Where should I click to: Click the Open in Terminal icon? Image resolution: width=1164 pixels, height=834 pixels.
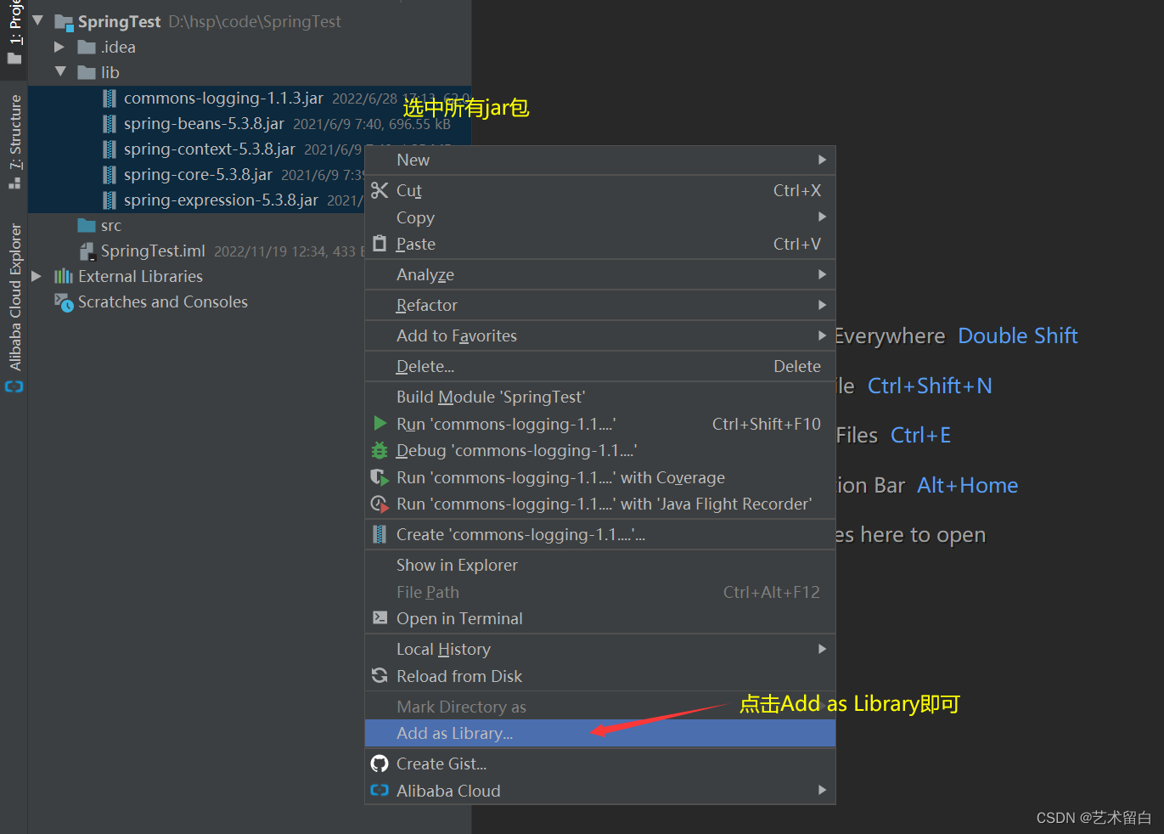pyautogui.click(x=380, y=618)
